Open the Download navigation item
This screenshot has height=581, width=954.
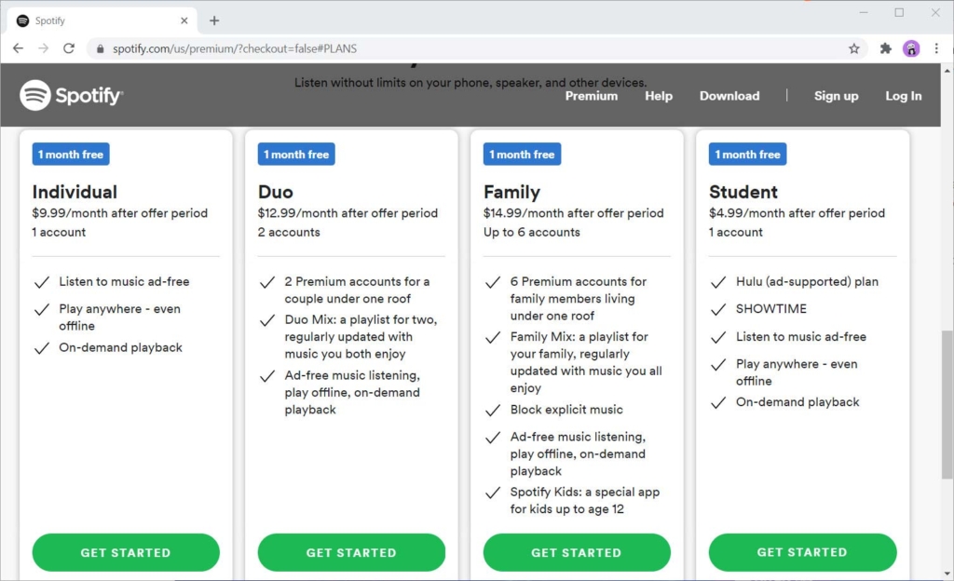coord(729,96)
